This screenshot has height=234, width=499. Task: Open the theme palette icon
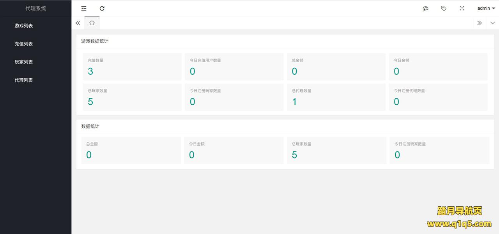(x=425, y=8)
